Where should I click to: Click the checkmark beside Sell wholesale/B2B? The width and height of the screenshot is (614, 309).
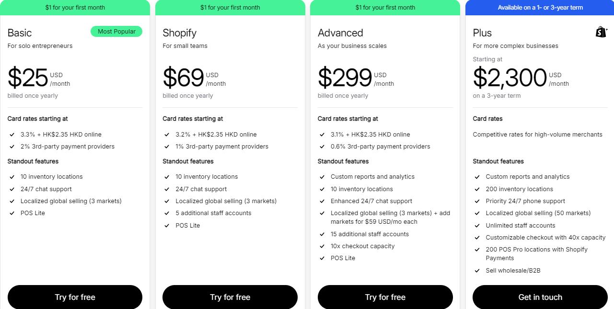click(478, 270)
